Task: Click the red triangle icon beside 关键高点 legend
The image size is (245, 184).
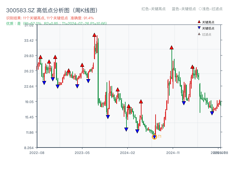Action: (x=199, y=22)
